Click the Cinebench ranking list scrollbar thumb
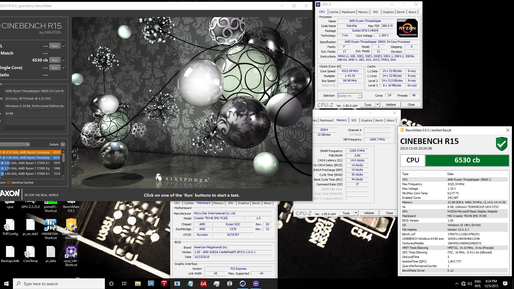The width and height of the screenshot is (514, 289). [63, 158]
